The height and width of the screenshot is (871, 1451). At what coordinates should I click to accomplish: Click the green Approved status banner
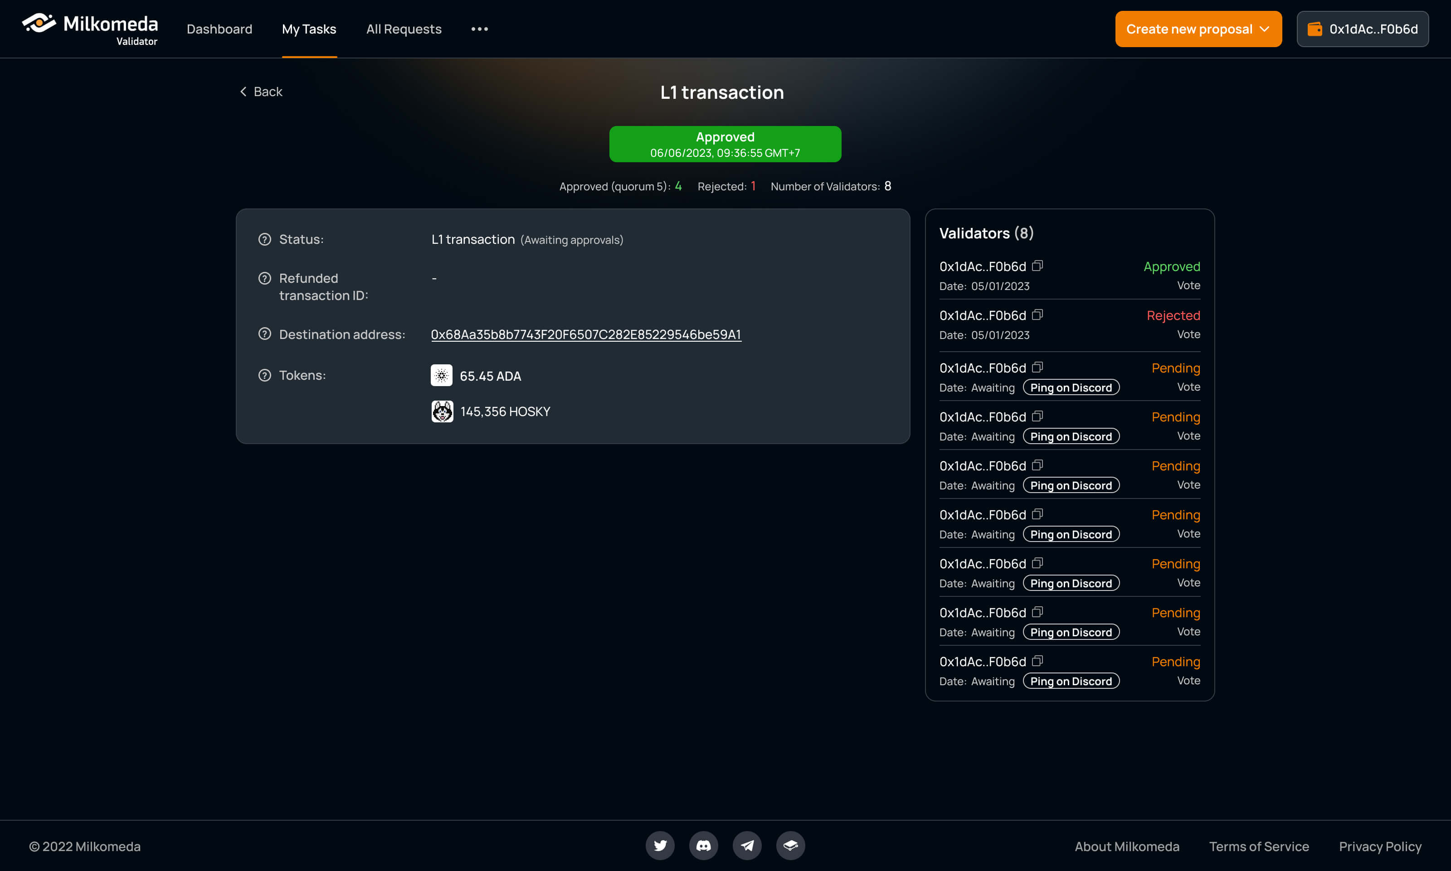pos(725,144)
